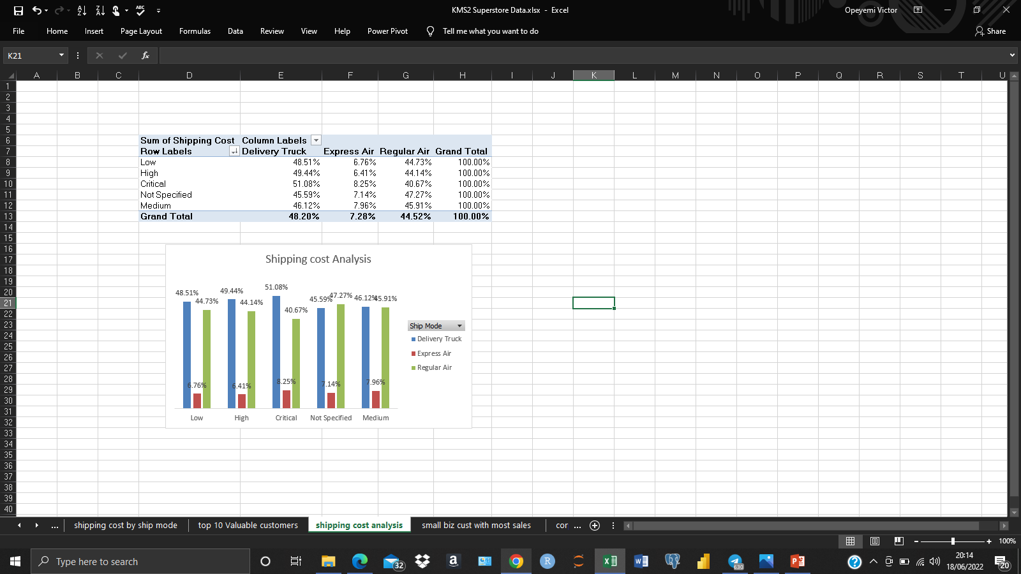This screenshot has height=574, width=1021.
Task: Open the Data ribbon tab
Action: 235,31
